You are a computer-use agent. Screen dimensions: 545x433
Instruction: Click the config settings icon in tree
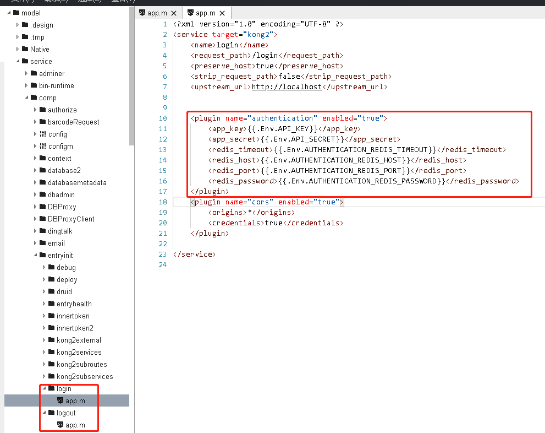click(x=43, y=134)
